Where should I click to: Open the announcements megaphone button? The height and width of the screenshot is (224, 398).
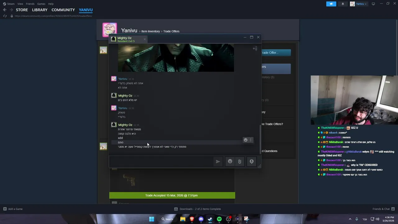click(331, 4)
